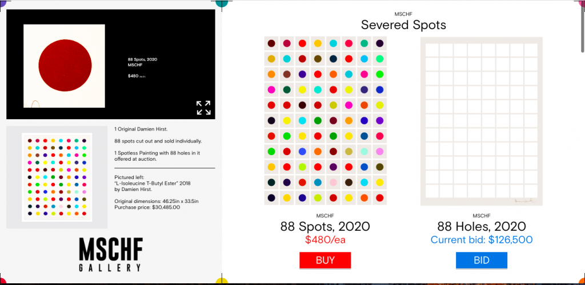
Task: Click the $480 price in black preview panel
Action: 134,75
